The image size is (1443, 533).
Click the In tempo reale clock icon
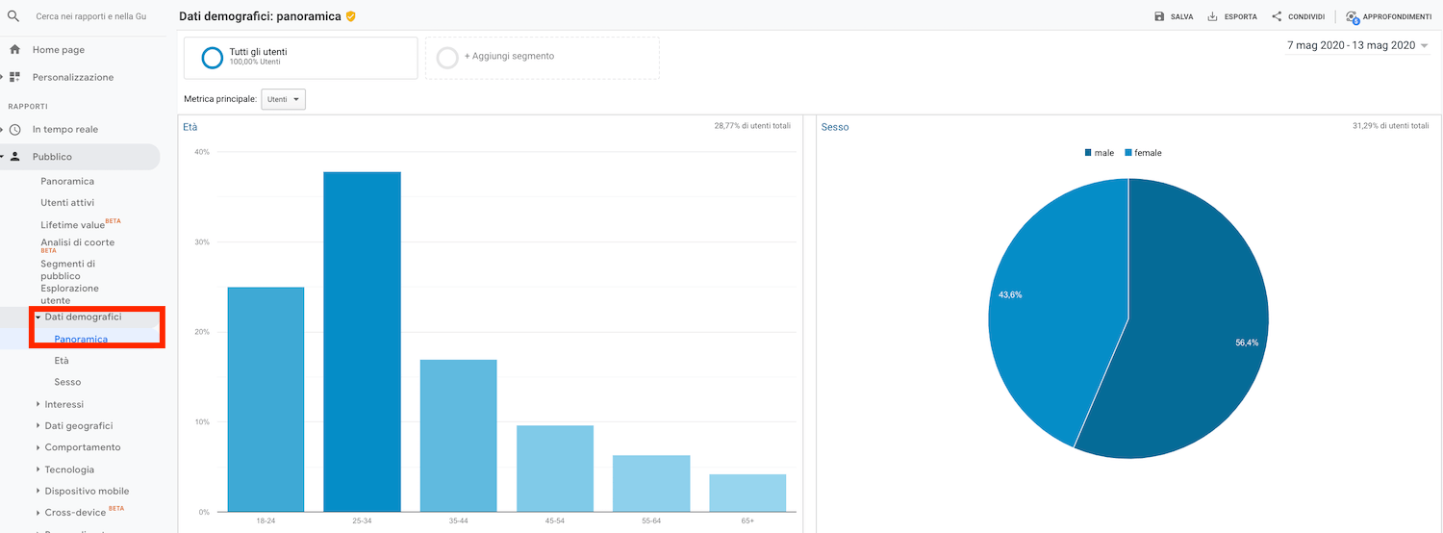14,129
